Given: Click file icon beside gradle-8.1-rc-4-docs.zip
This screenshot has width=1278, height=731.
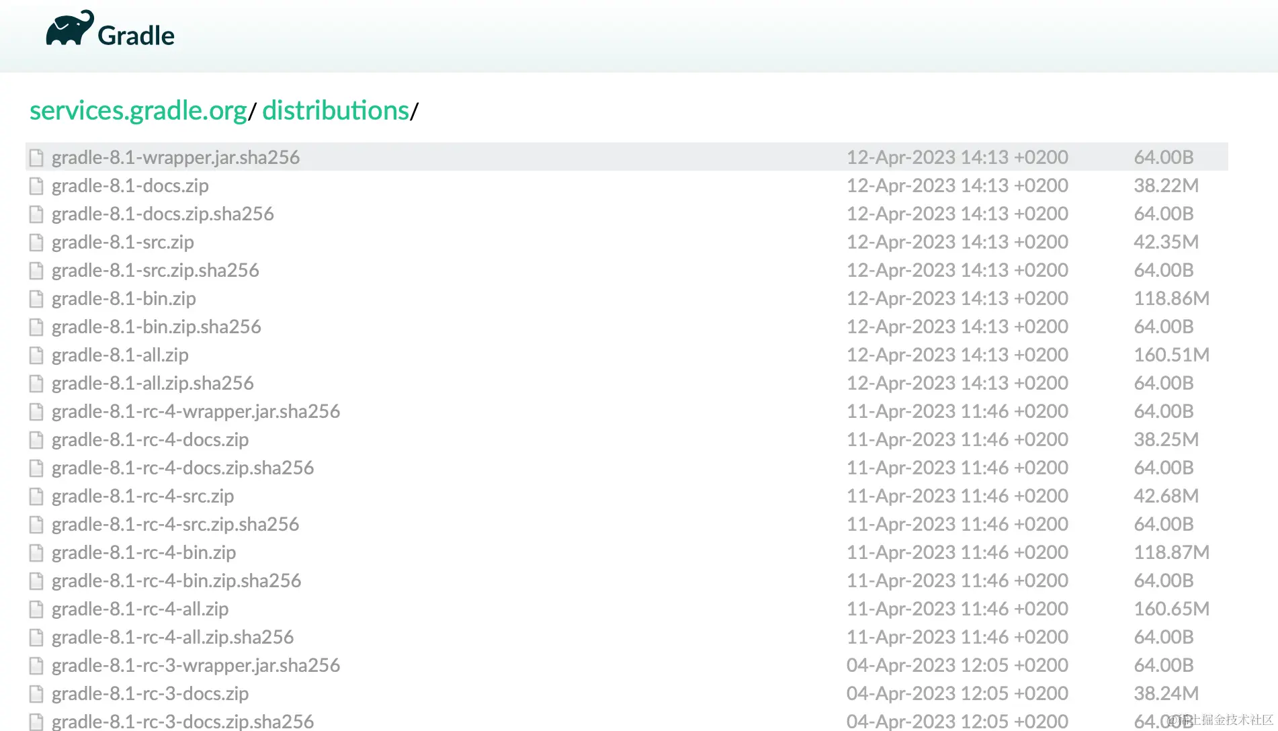Looking at the screenshot, I should coord(36,439).
